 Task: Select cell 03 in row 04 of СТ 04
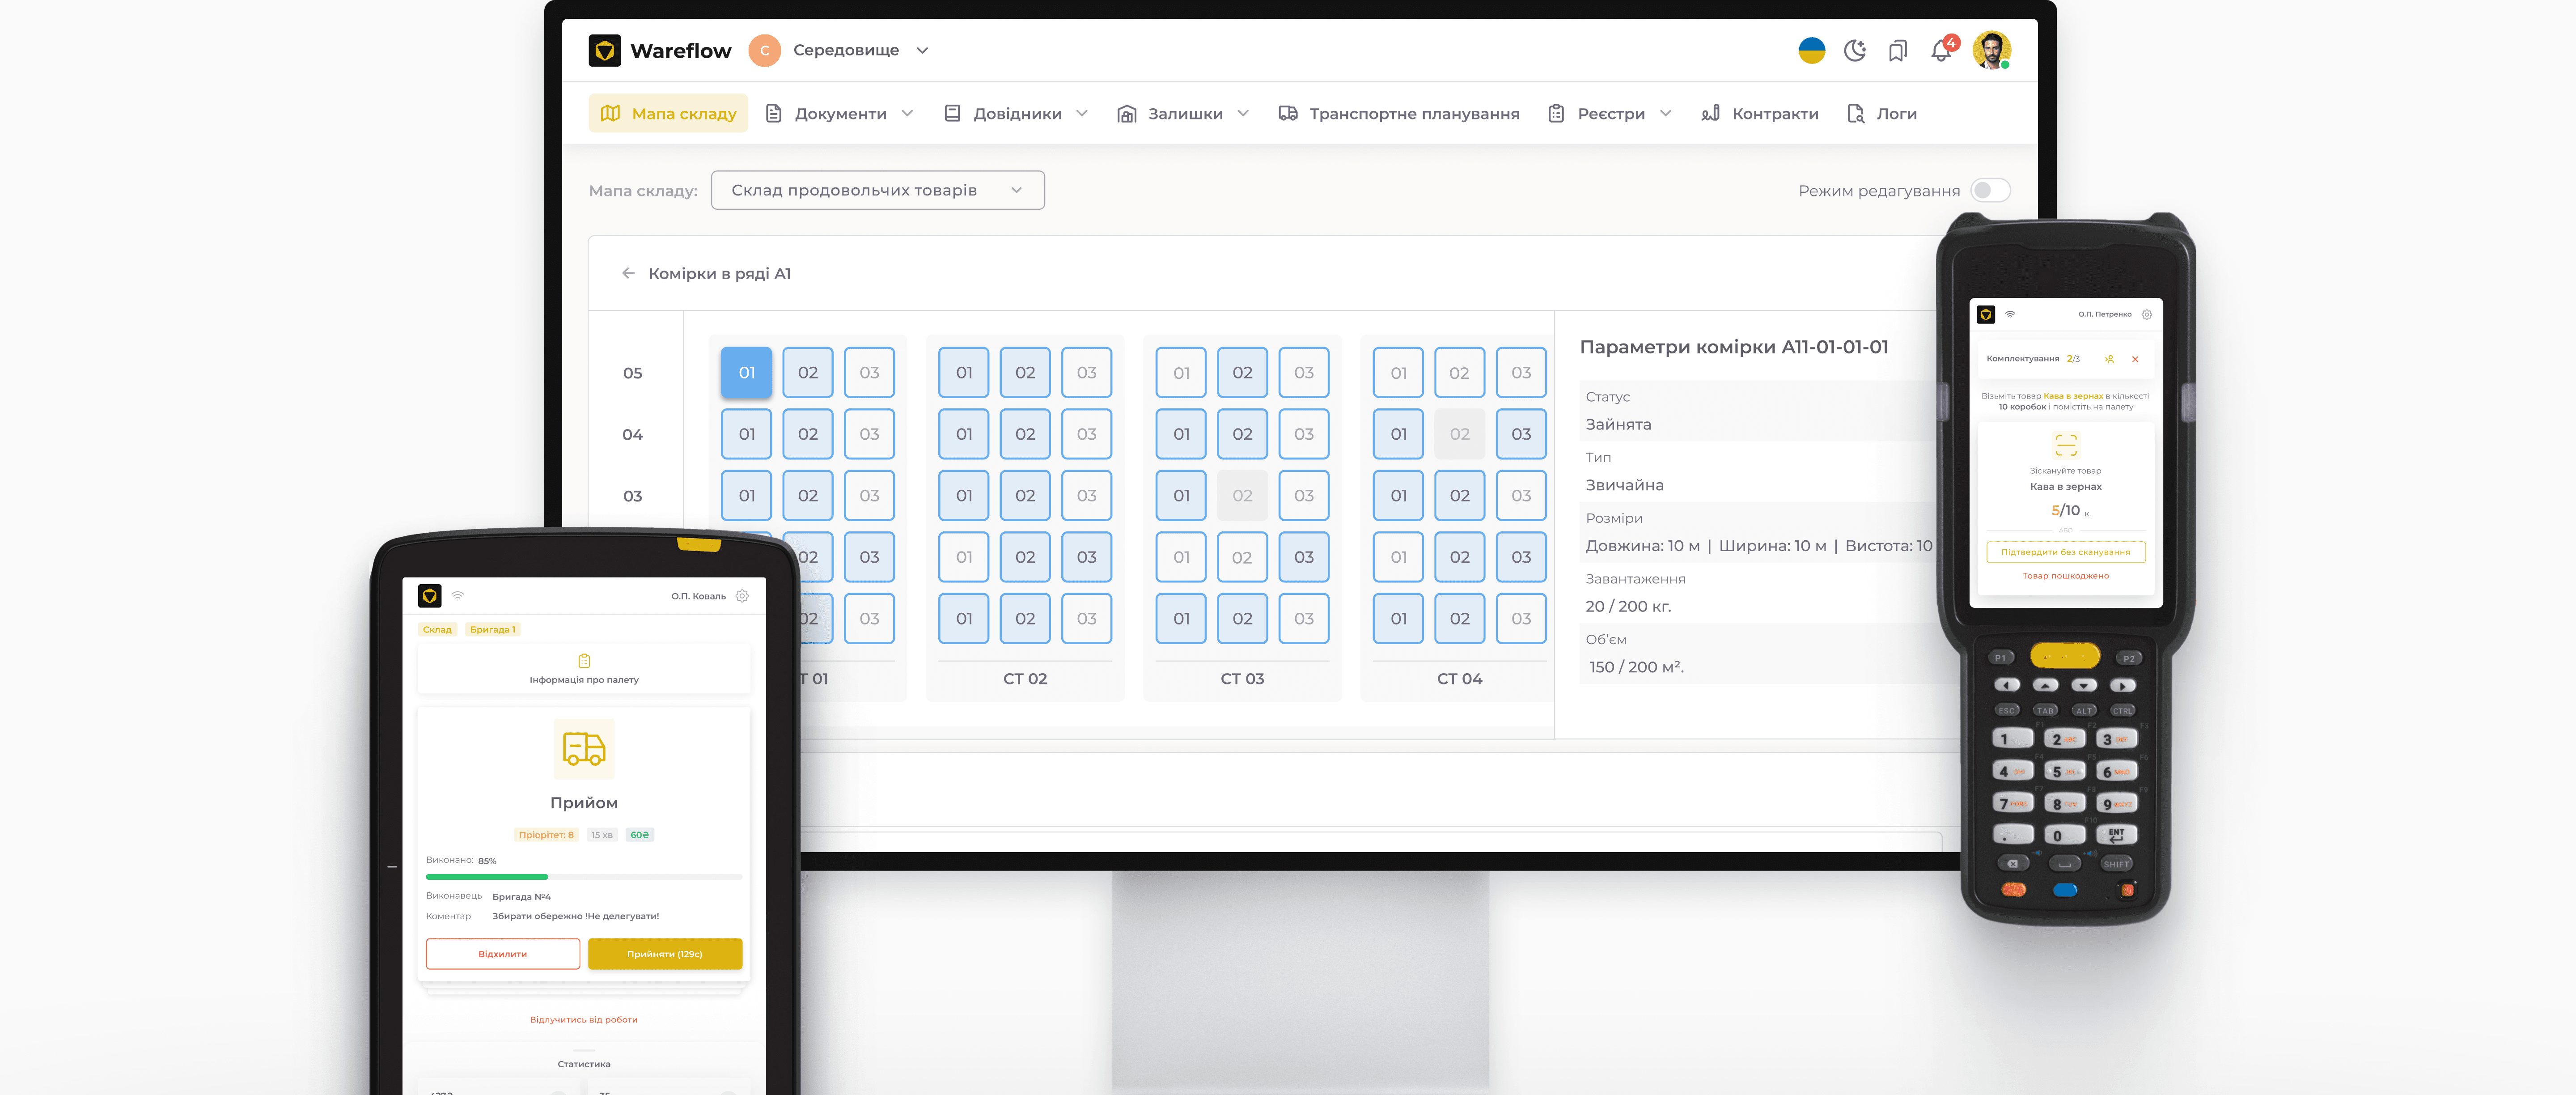click(1521, 434)
